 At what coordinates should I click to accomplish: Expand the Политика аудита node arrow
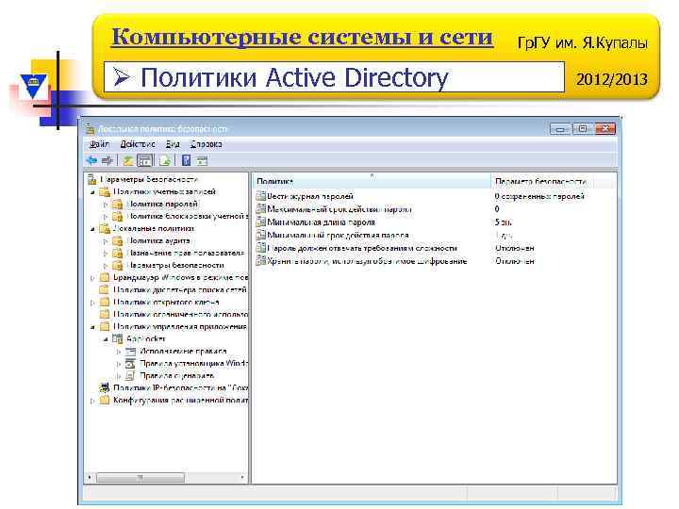pyautogui.click(x=106, y=241)
